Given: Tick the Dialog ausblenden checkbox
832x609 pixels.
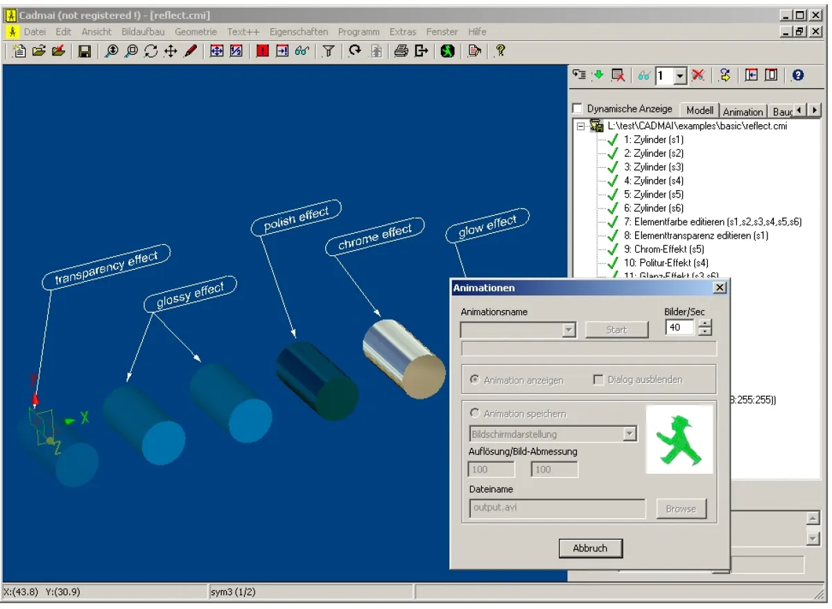Looking at the screenshot, I should tap(598, 379).
